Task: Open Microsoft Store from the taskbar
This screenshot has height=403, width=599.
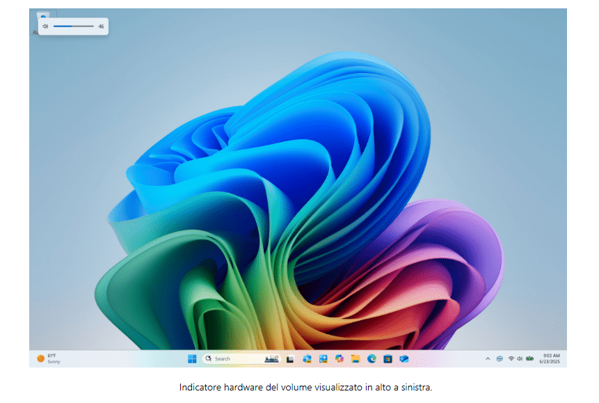Action: 388,358
